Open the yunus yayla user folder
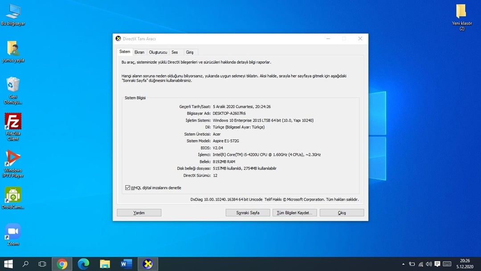This screenshot has height=271, width=481. (x=13, y=52)
